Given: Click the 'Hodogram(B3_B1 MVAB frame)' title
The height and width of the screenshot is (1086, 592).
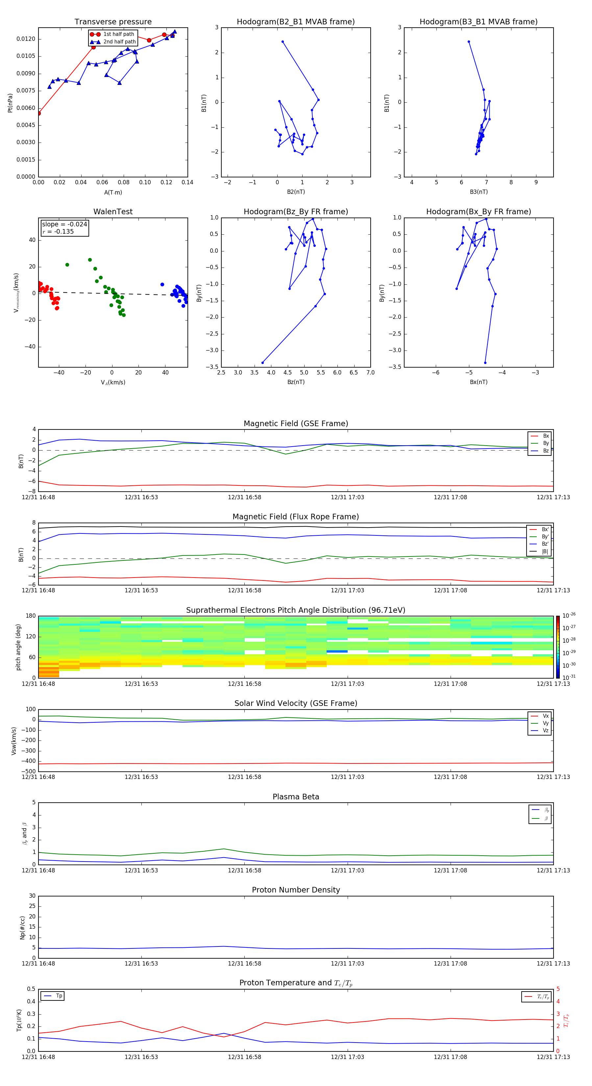Looking at the screenshot, I should [479, 22].
